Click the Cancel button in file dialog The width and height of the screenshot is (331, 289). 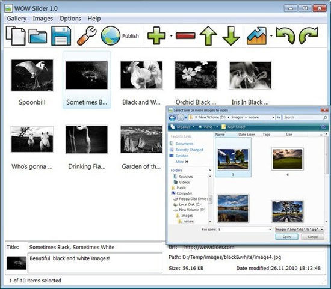[x=312, y=237]
